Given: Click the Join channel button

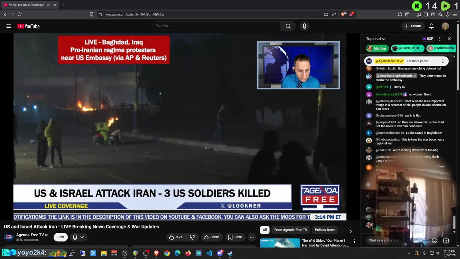Looking at the screenshot, I should (x=61, y=237).
